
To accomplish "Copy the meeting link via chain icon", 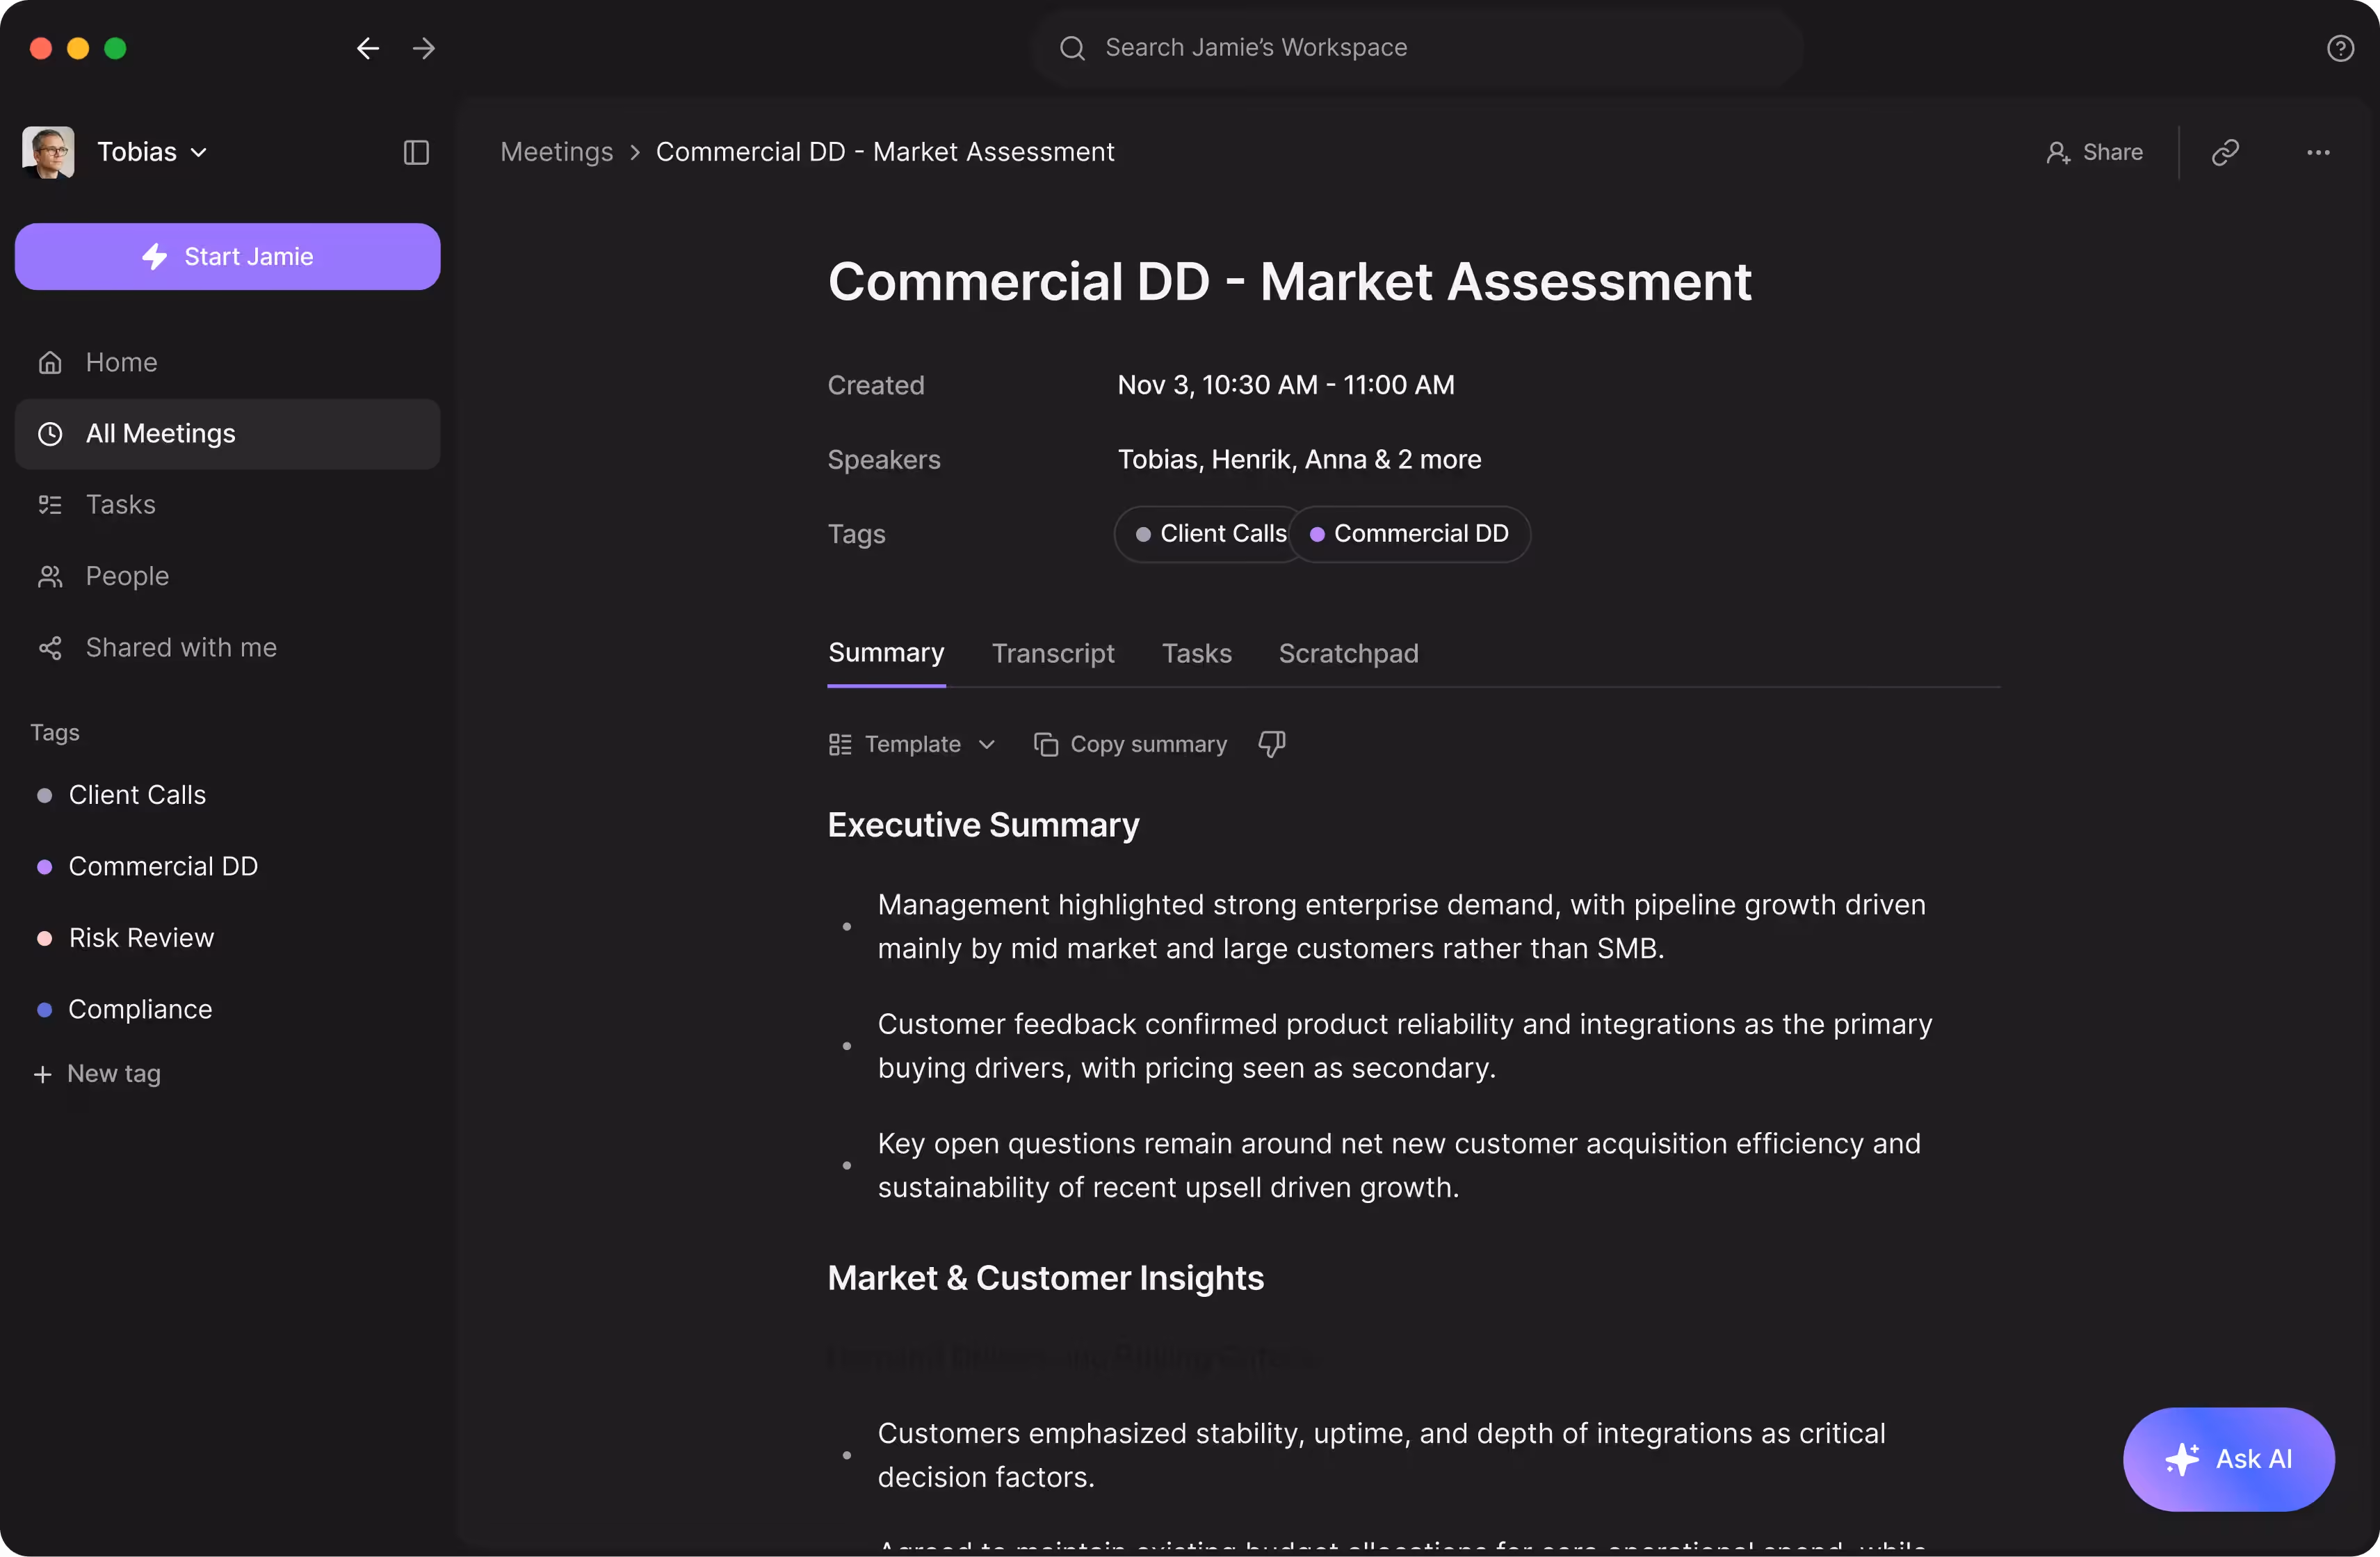I will tap(2225, 152).
